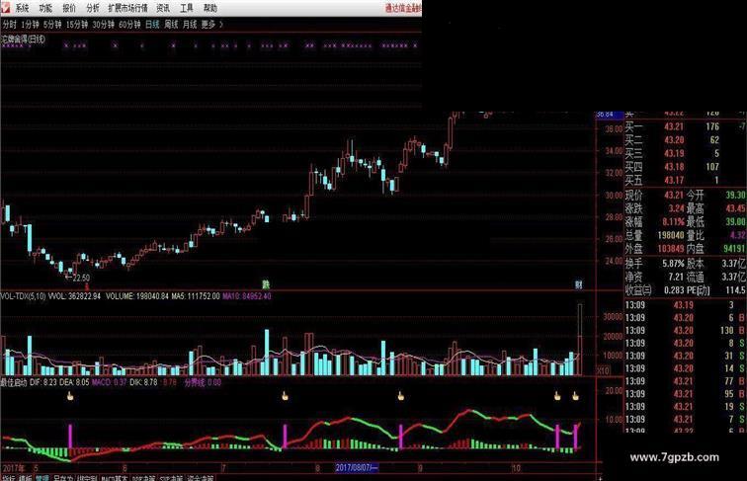Viewport: 747px width, 481px height.
Task: Select the 日线 daily period
Action: [152, 25]
